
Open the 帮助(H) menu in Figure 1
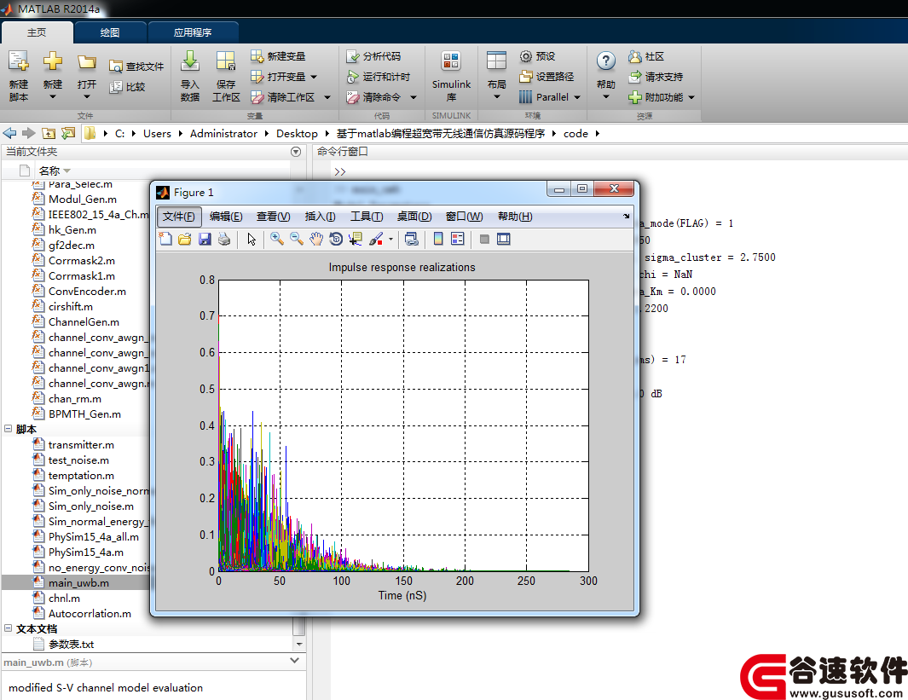[x=515, y=217]
